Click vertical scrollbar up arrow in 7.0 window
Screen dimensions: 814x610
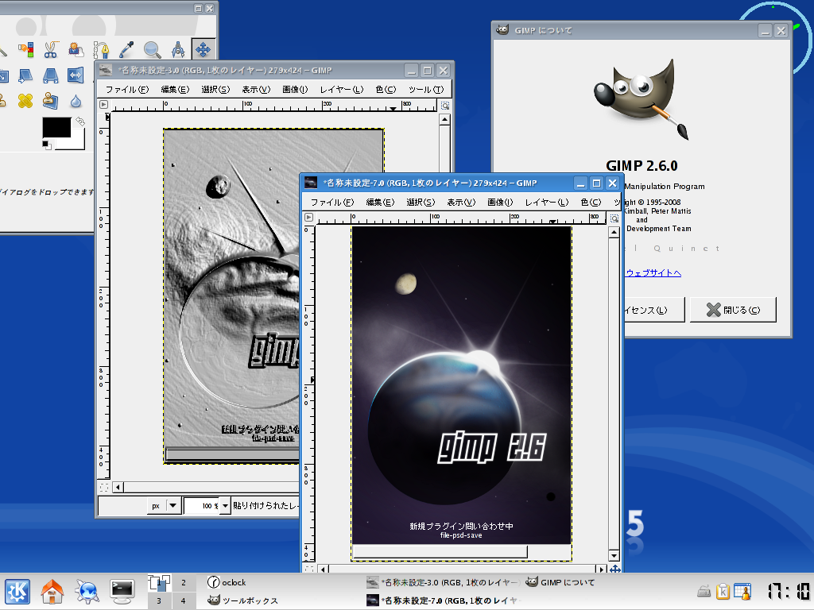tap(614, 233)
